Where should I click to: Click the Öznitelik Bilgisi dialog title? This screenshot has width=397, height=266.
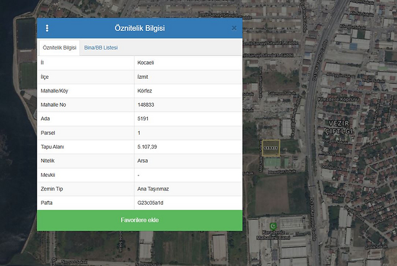[140, 28]
